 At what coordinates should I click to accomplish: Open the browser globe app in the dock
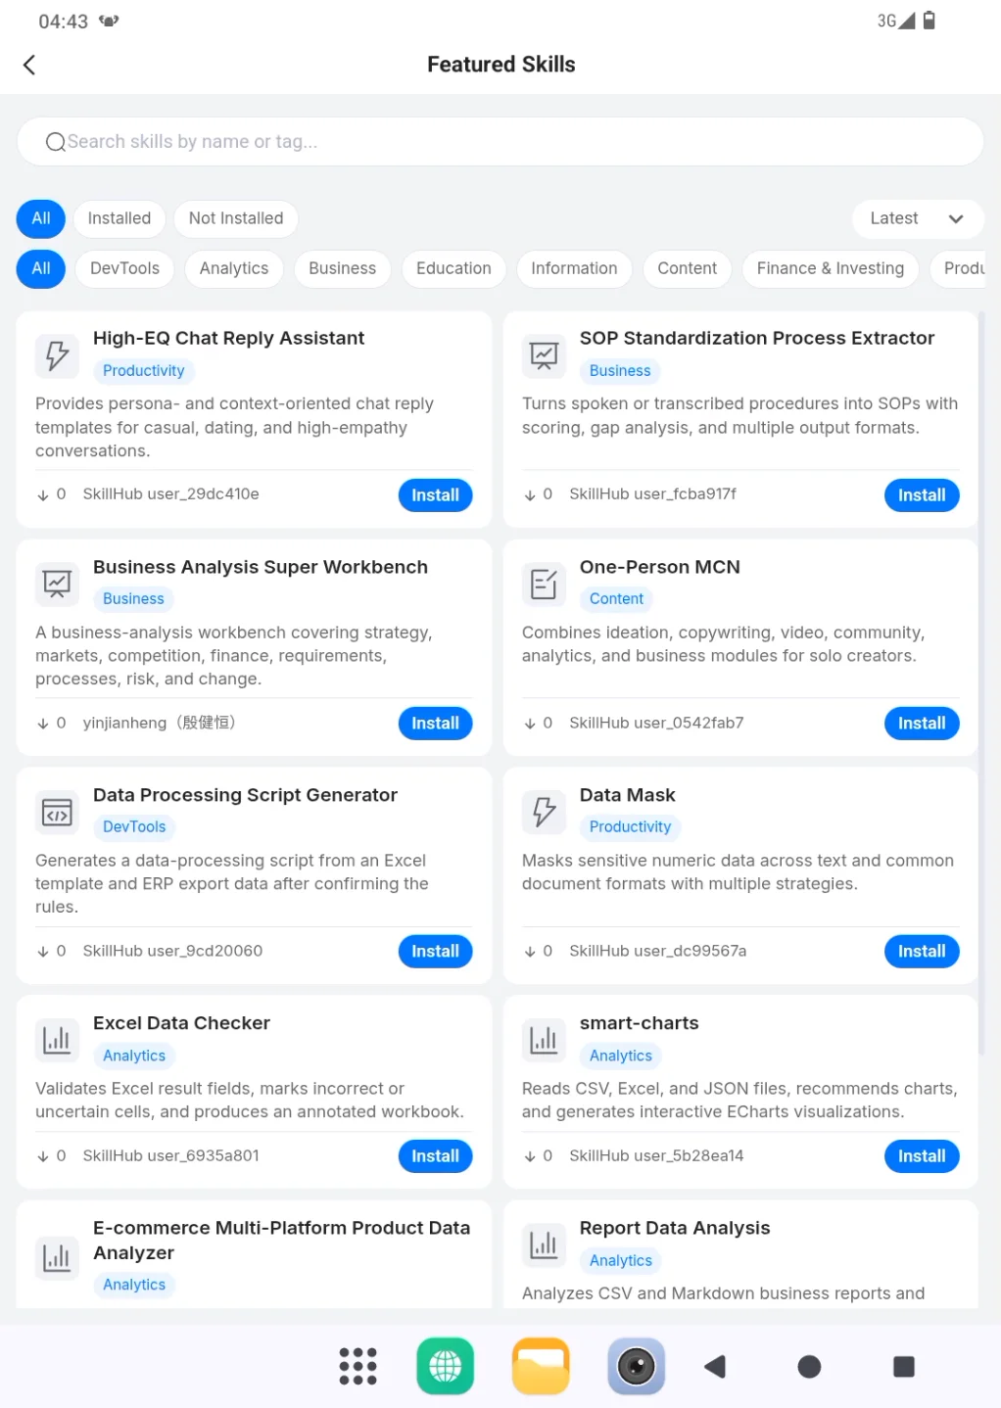point(446,1366)
